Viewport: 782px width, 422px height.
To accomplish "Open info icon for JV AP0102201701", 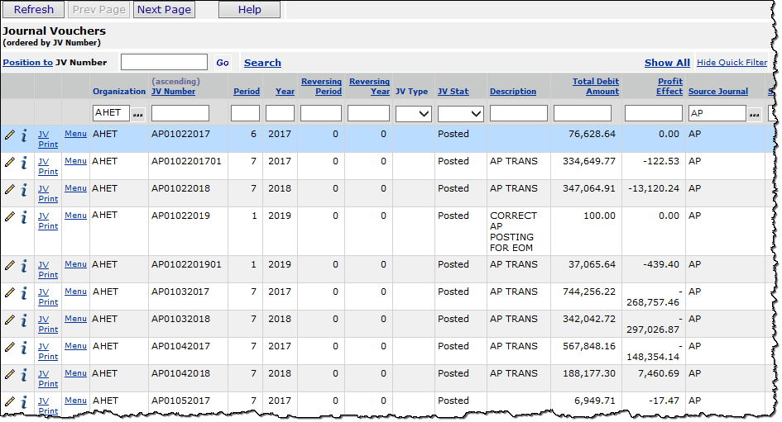I will pos(24,163).
